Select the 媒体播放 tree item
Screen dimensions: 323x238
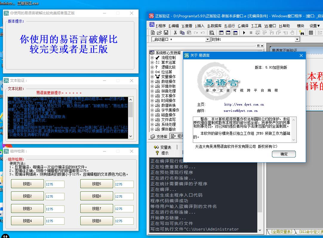[x=168, y=129]
